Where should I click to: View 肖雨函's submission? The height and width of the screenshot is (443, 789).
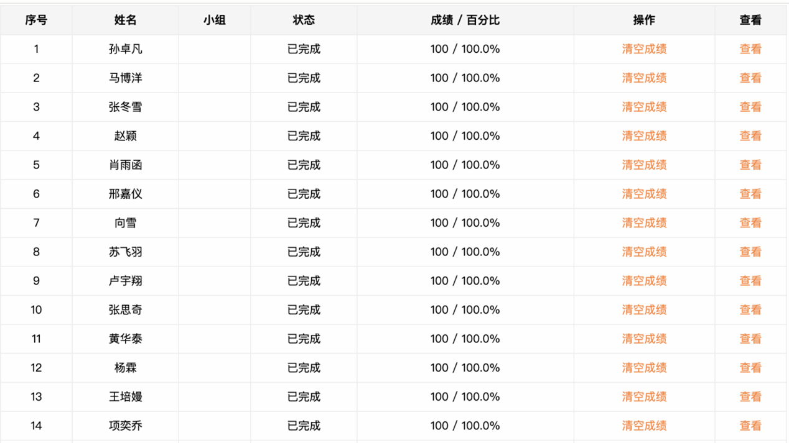click(x=750, y=165)
